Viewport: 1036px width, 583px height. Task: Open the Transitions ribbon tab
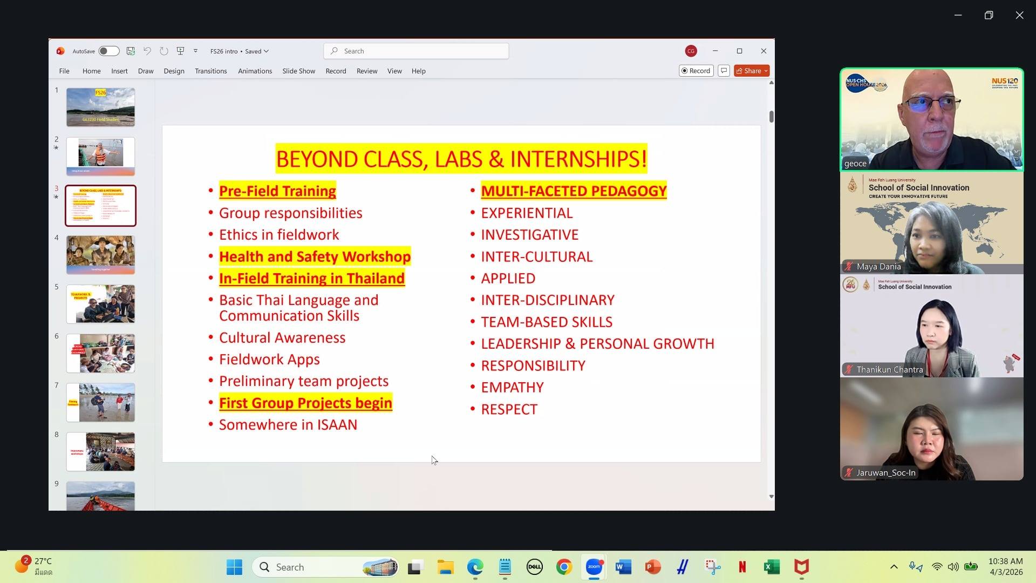point(210,71)
